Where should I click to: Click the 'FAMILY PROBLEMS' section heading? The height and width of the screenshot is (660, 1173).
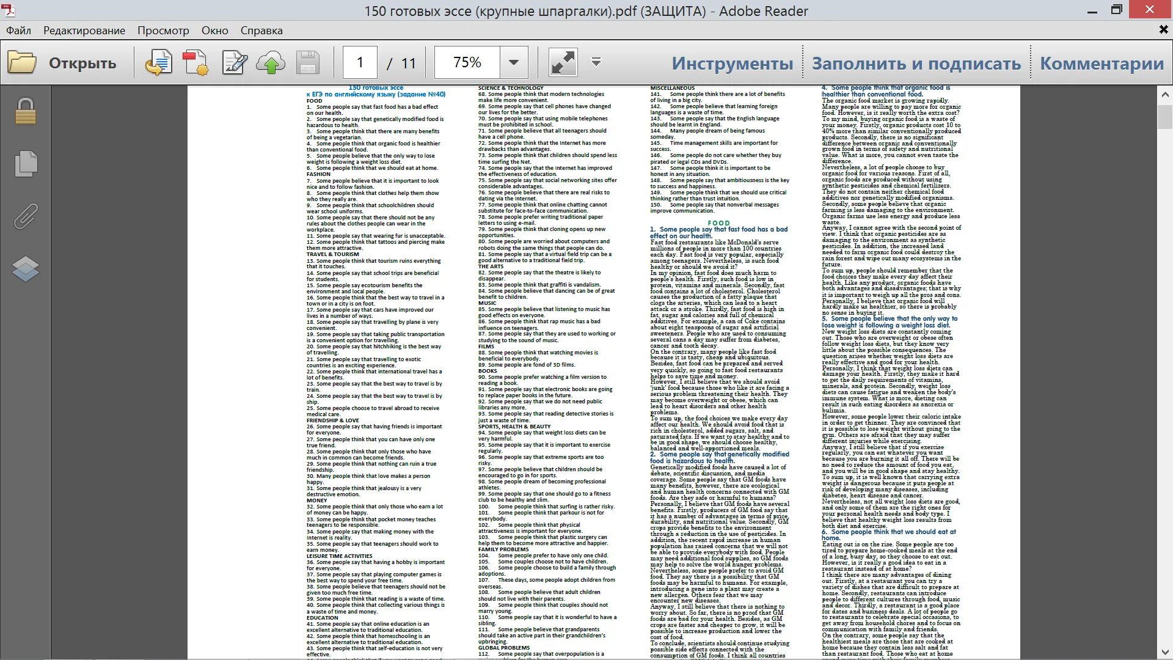pyautogui.click(x=503, y=549)
